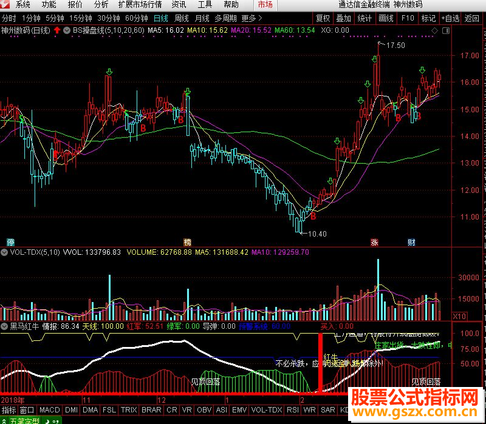The image size is (486, 424).
Task: Switch to 月线 monthly period
Action: [x=202, y=19]
